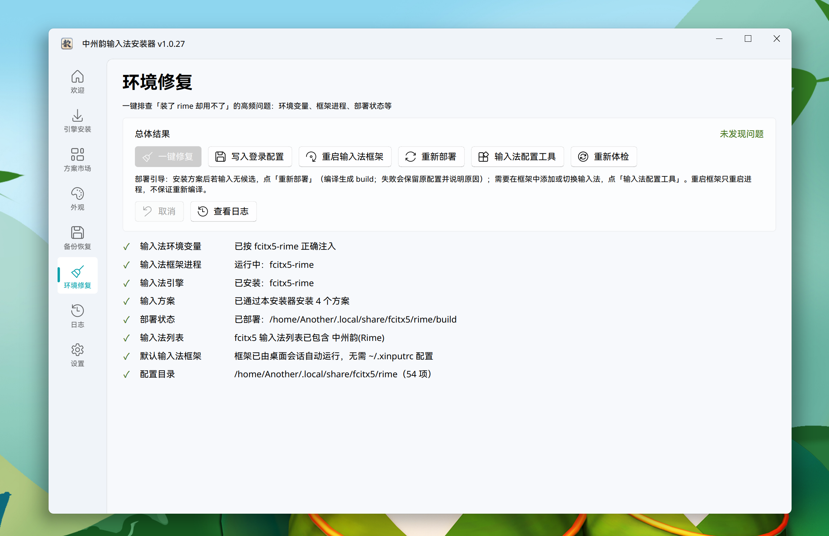Image resolution: width=829 pixels, height=536 pixels.
Task: Select the 输入法列表 check row
Action: click(x=449, y=338)
